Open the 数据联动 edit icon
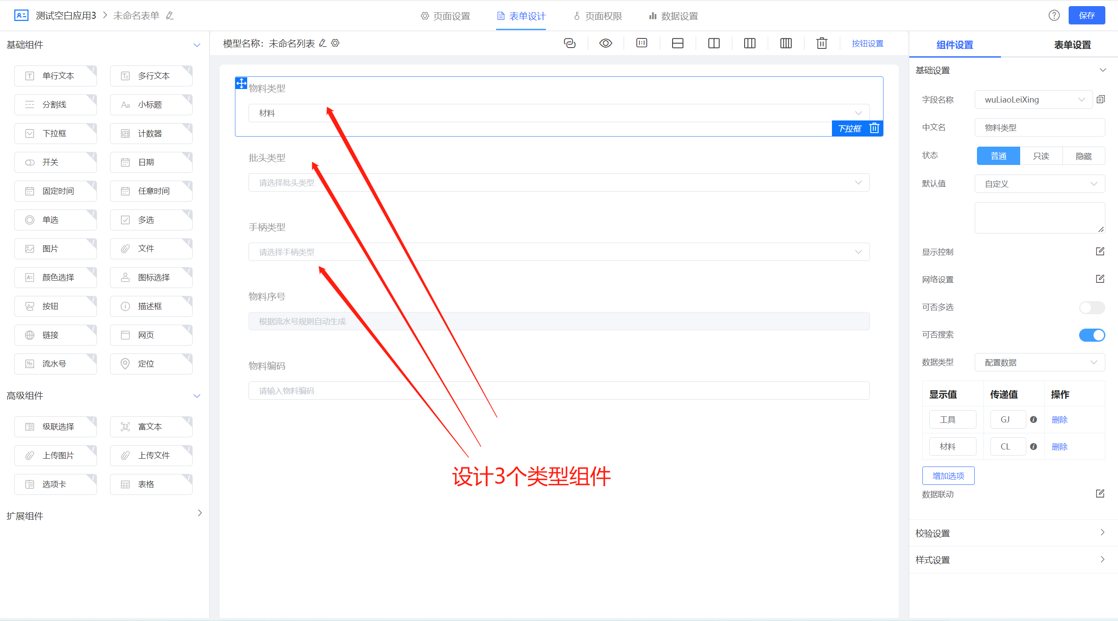Screen dimensions: 1118x621 pos(1100,494)
